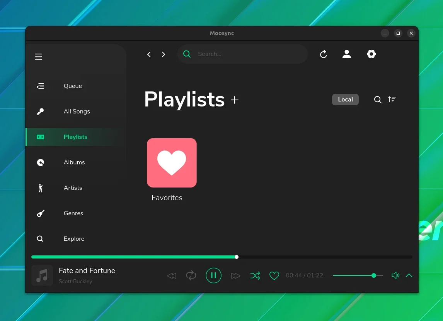
Task: Click the Explore magnifier icon
Action: 40,239
